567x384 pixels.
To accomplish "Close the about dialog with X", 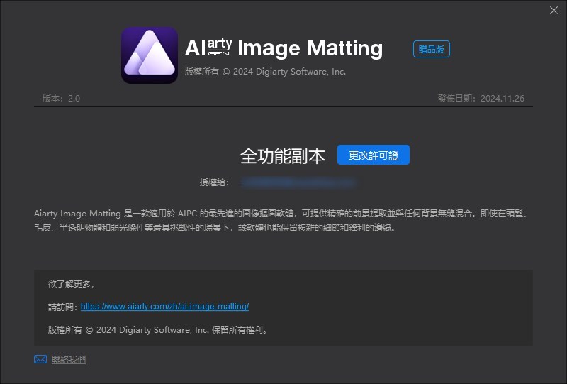I will click(x=554, y=10).
